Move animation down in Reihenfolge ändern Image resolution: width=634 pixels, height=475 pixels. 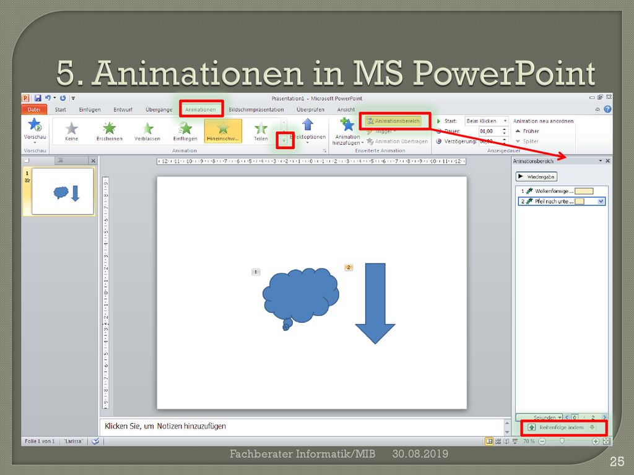click(593, 427)
